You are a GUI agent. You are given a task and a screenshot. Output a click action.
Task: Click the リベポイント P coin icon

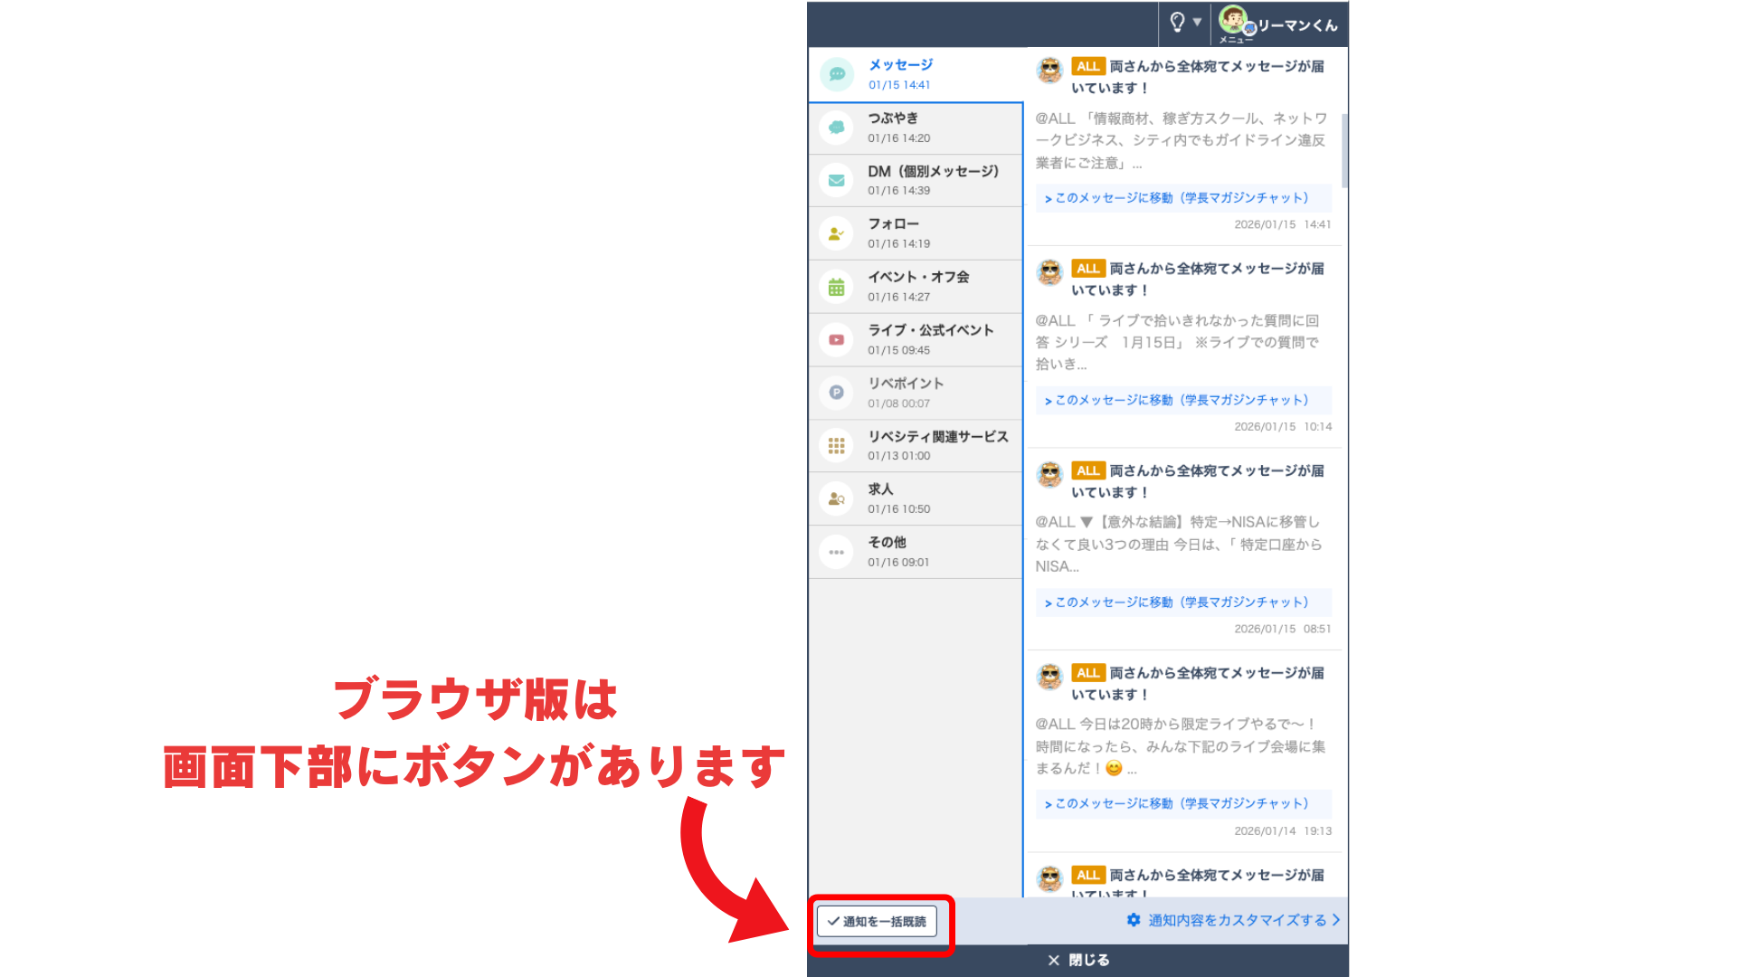836,393
